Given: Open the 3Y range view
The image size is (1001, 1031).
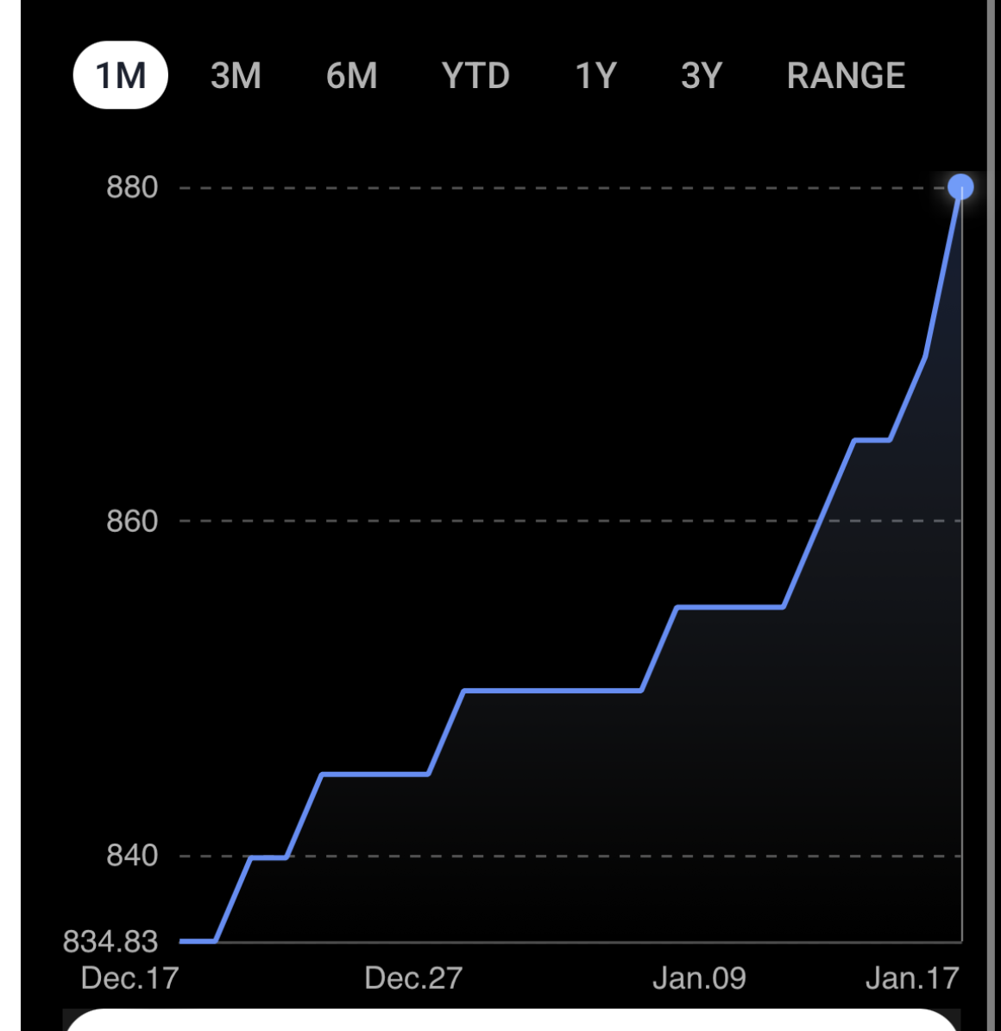Looking at the screenshot, I should click(x=701, y=75).
